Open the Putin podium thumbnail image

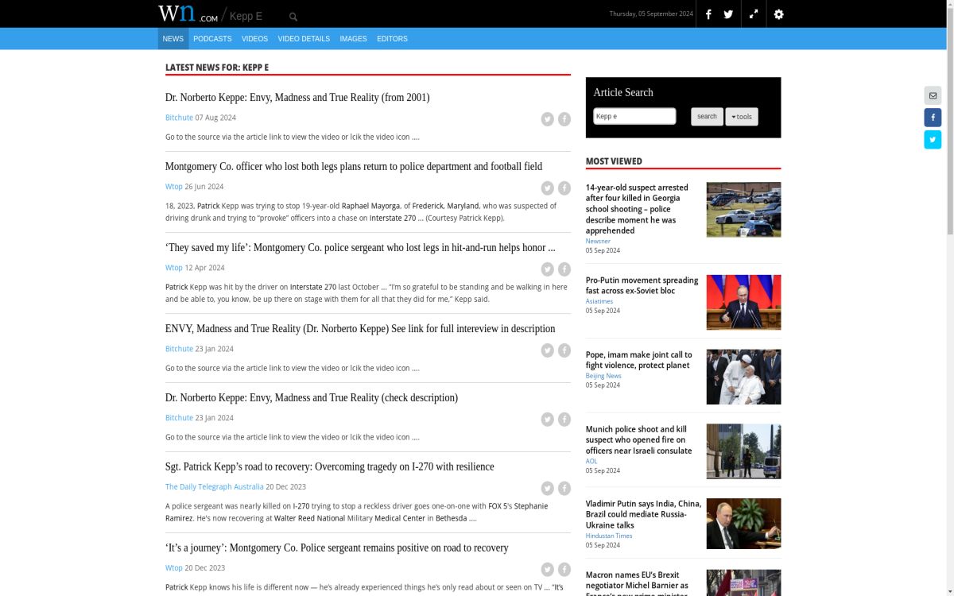pos(743,302)
